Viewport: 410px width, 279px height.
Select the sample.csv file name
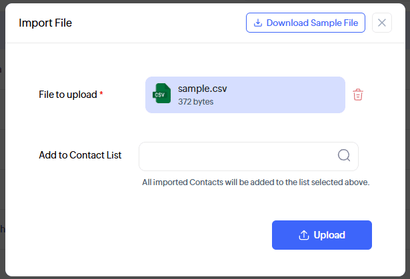pos(203,89)
